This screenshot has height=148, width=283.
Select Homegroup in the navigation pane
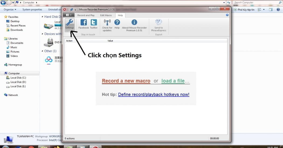(15, 65)
